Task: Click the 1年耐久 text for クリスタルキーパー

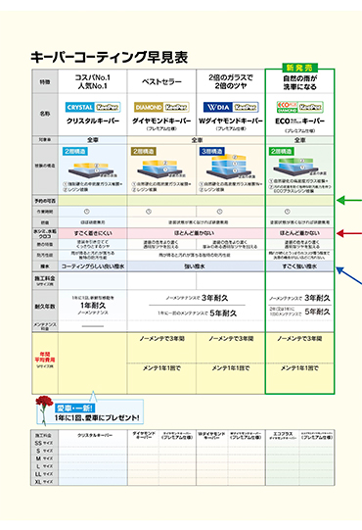Action: [x=93, y=306]
